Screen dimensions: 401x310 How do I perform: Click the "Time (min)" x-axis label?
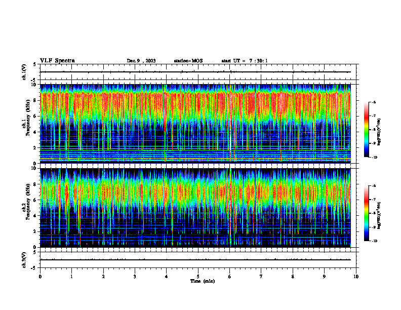point(203,281)
